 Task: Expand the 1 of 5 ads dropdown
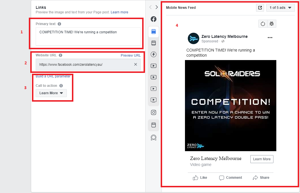pyautogui.click(x=281, y=8)
